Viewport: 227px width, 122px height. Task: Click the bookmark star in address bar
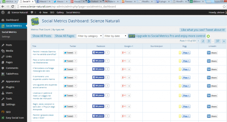(224, 7)
